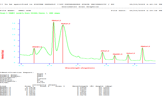Click the Crystal row in report details
Screen dimensions: 163x106
23,79
